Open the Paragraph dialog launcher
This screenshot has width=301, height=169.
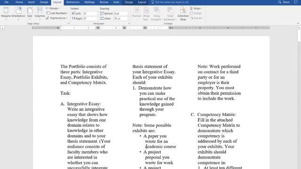coord(129,23)
